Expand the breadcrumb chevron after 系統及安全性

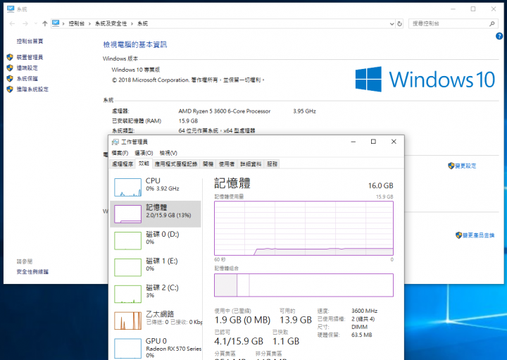(132, 24)
